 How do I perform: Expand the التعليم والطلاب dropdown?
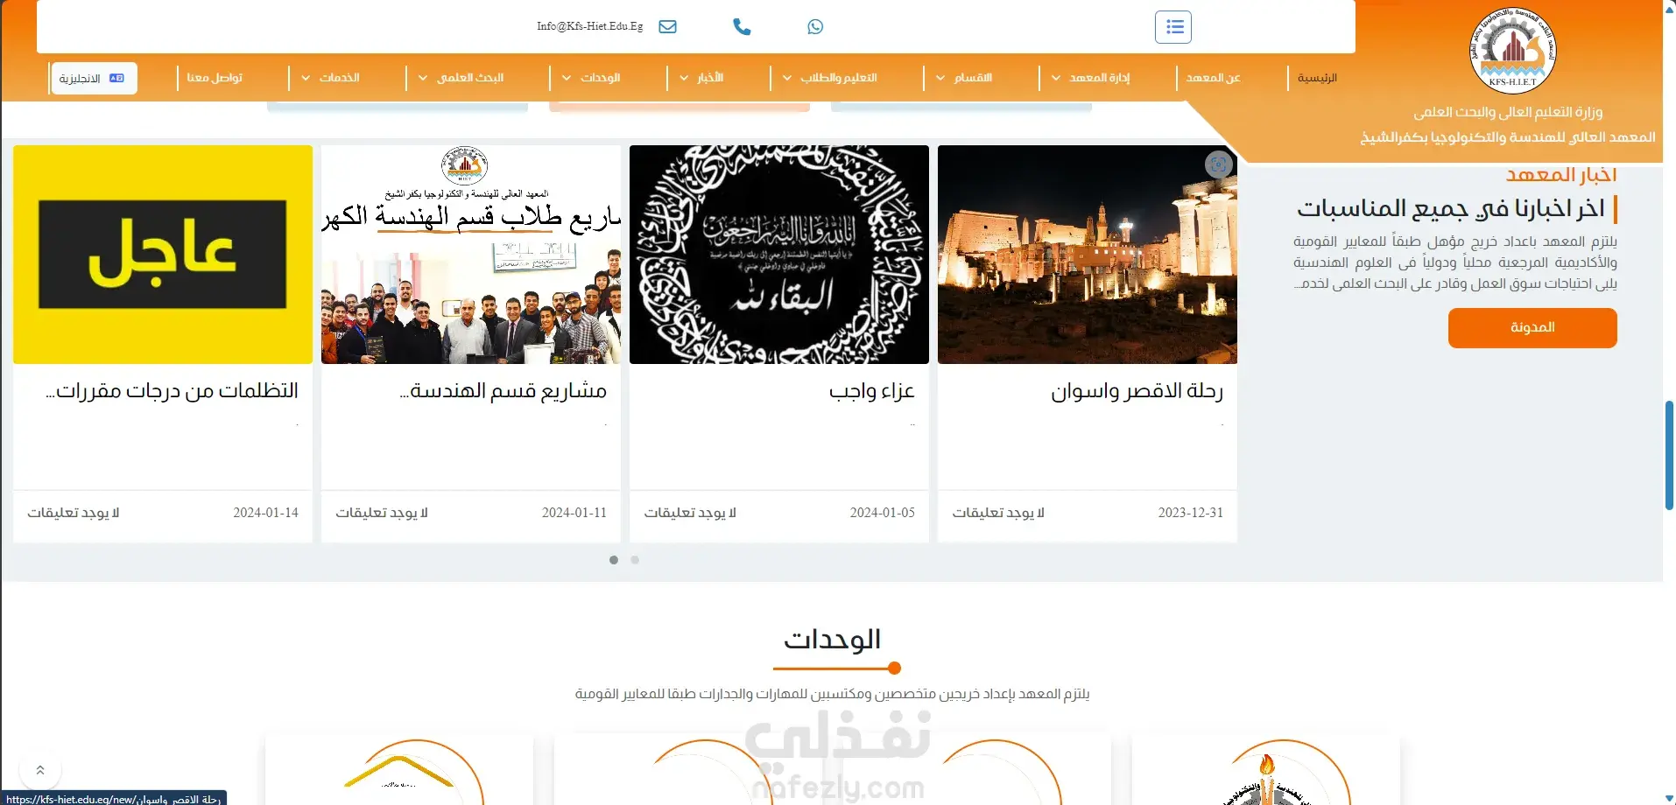(x=829, y=78)
